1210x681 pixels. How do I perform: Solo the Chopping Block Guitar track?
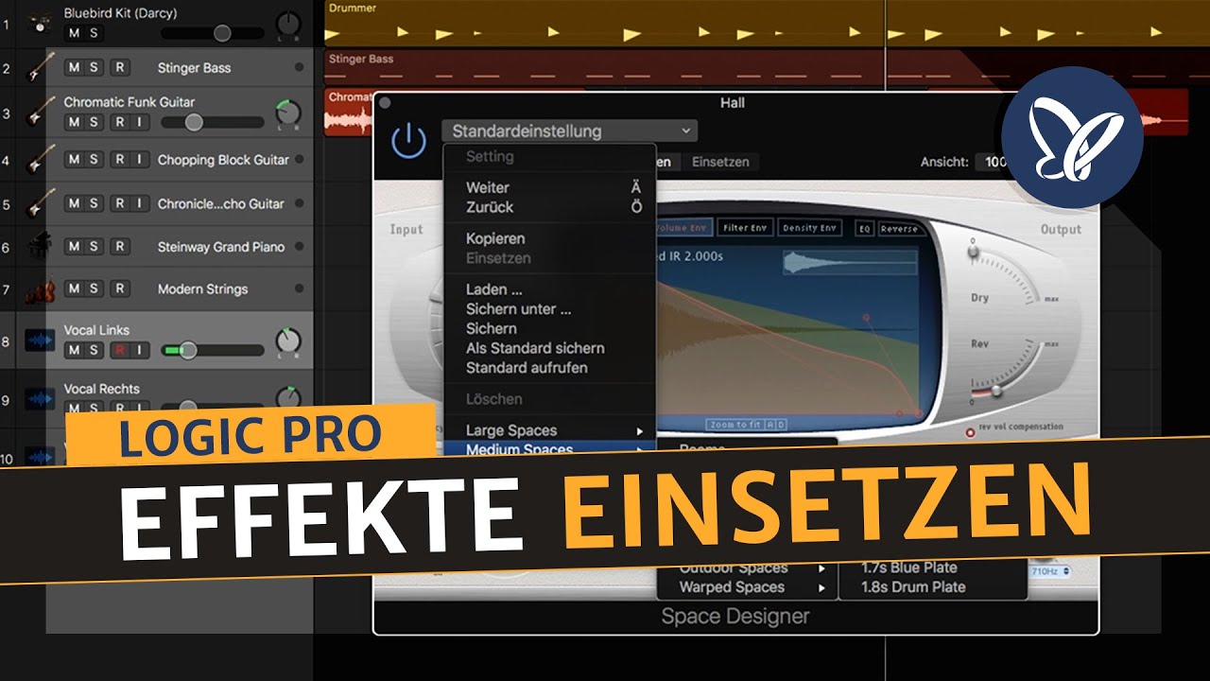[x=94, y=160]
